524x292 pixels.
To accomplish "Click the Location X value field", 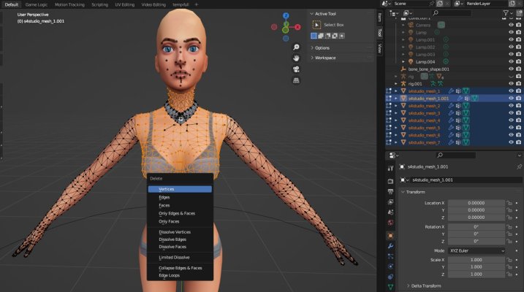I will click(x=476, y=203).
